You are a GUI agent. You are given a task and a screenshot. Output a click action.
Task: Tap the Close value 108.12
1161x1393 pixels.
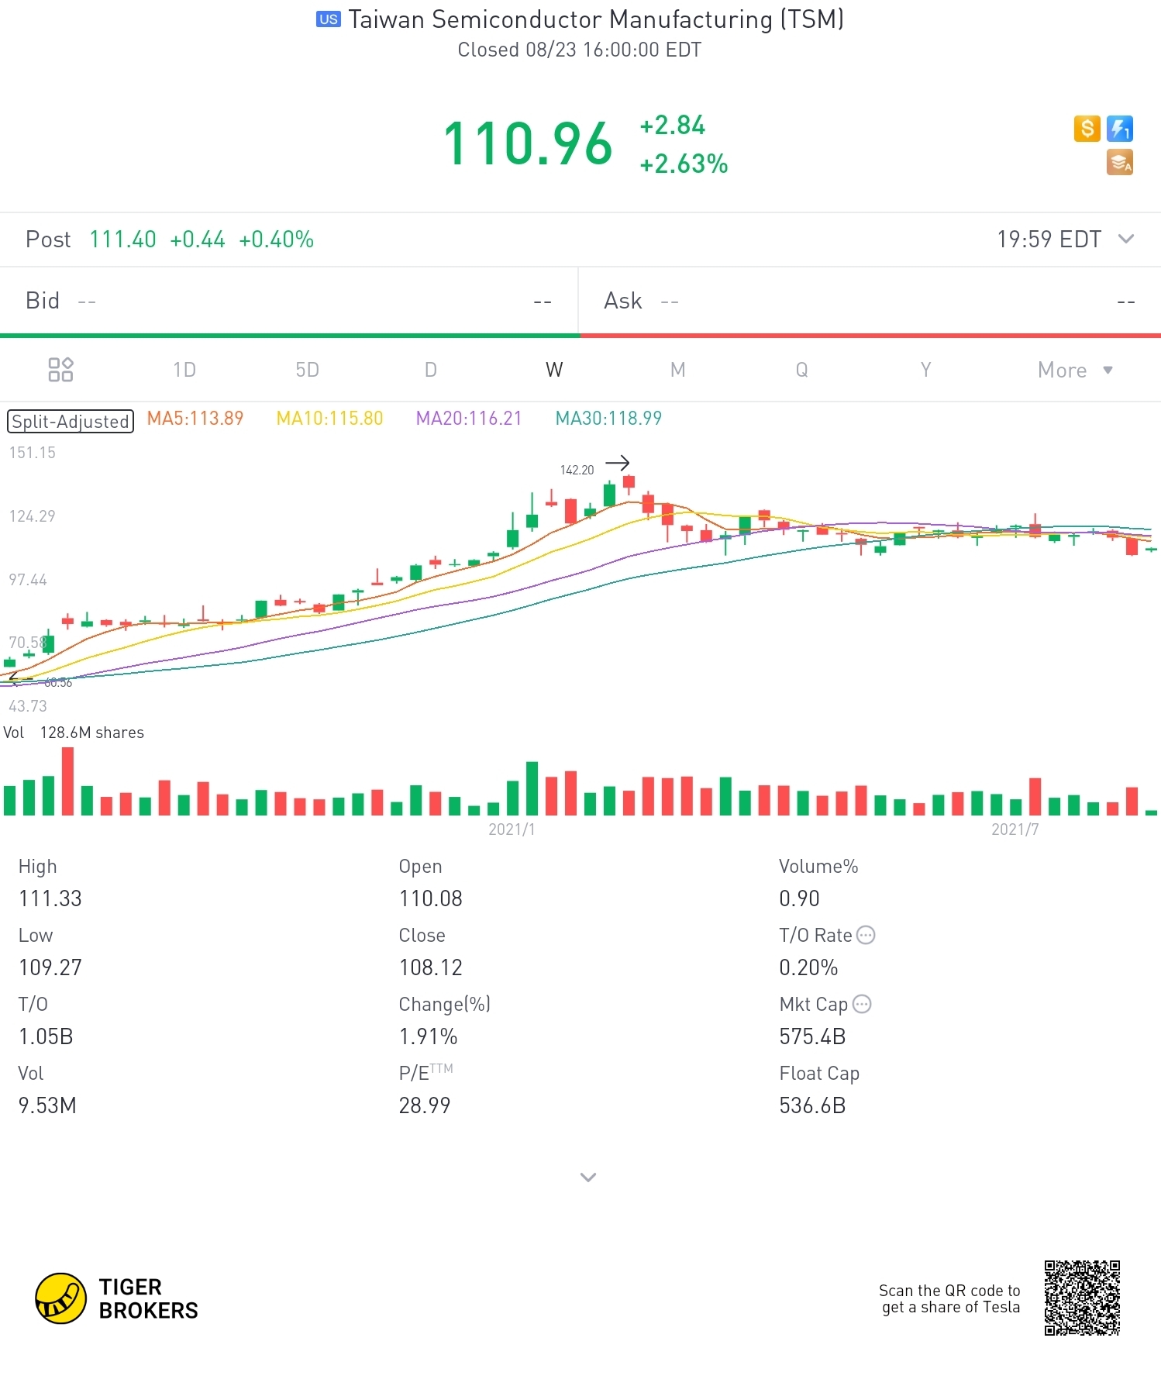click(x=431, y=967)
